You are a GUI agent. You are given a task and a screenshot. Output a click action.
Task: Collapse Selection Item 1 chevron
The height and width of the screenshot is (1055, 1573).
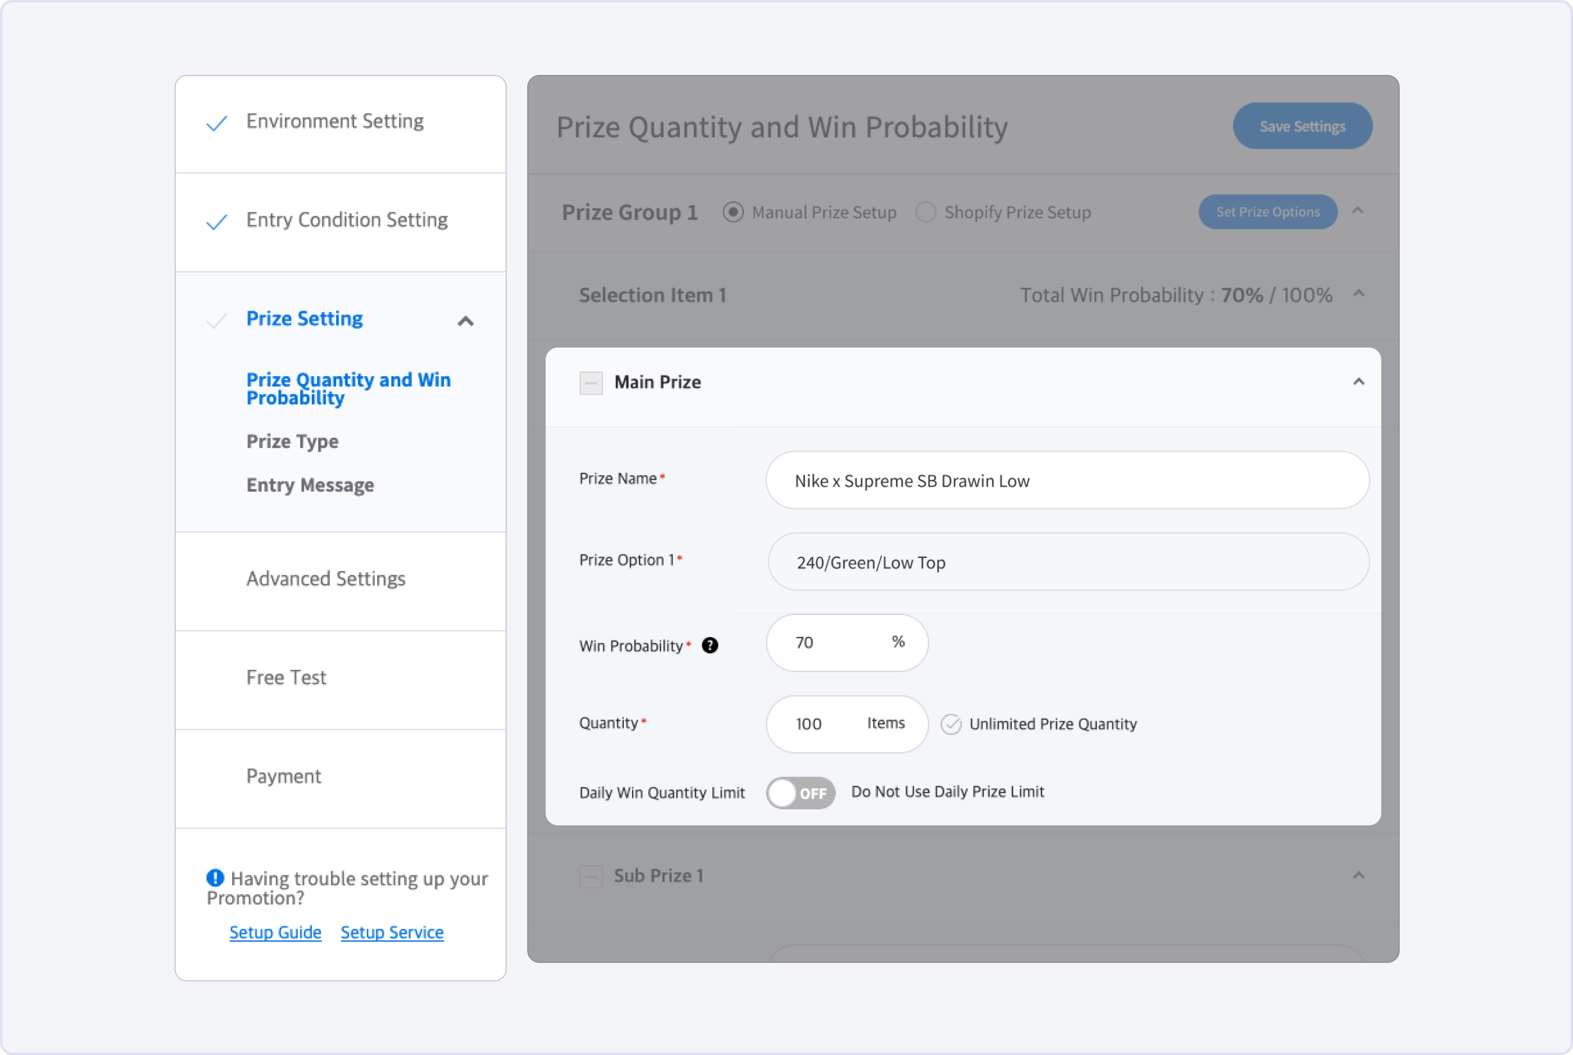1358,294
